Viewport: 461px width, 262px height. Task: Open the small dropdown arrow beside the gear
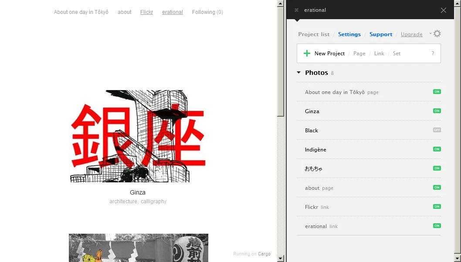[430, 33]
